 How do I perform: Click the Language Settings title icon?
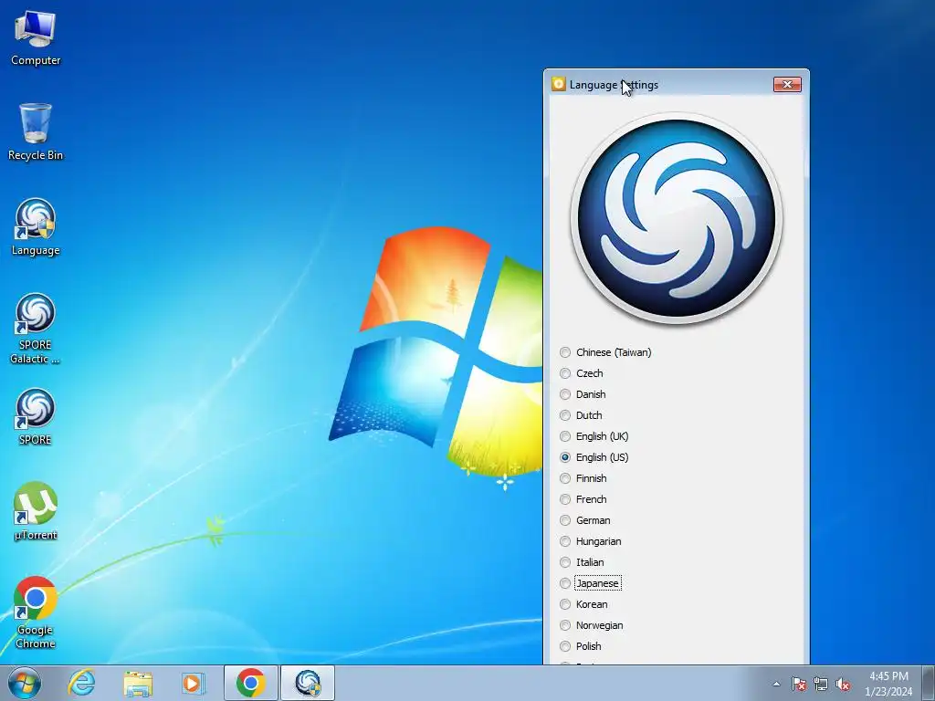558,84
